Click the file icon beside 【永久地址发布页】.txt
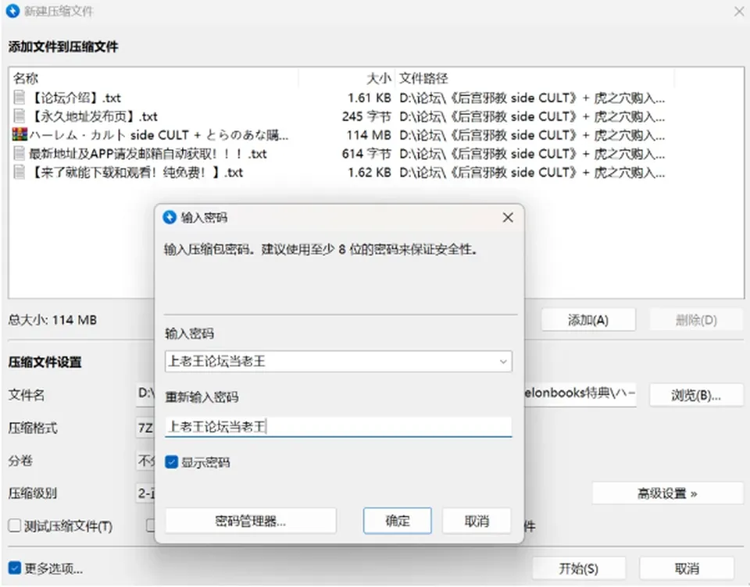Screen dimensions: 750x587 tap(19, 116)
